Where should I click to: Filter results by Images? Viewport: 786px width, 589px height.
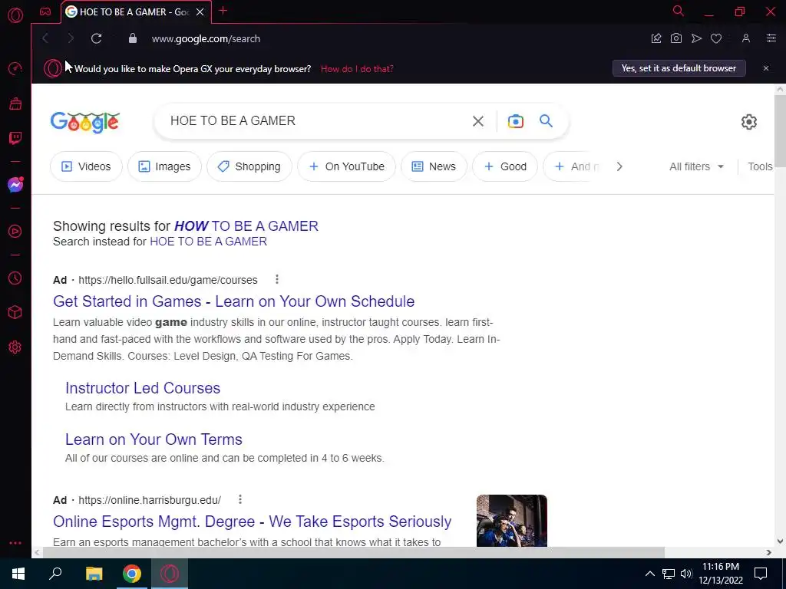coord(164,166)
